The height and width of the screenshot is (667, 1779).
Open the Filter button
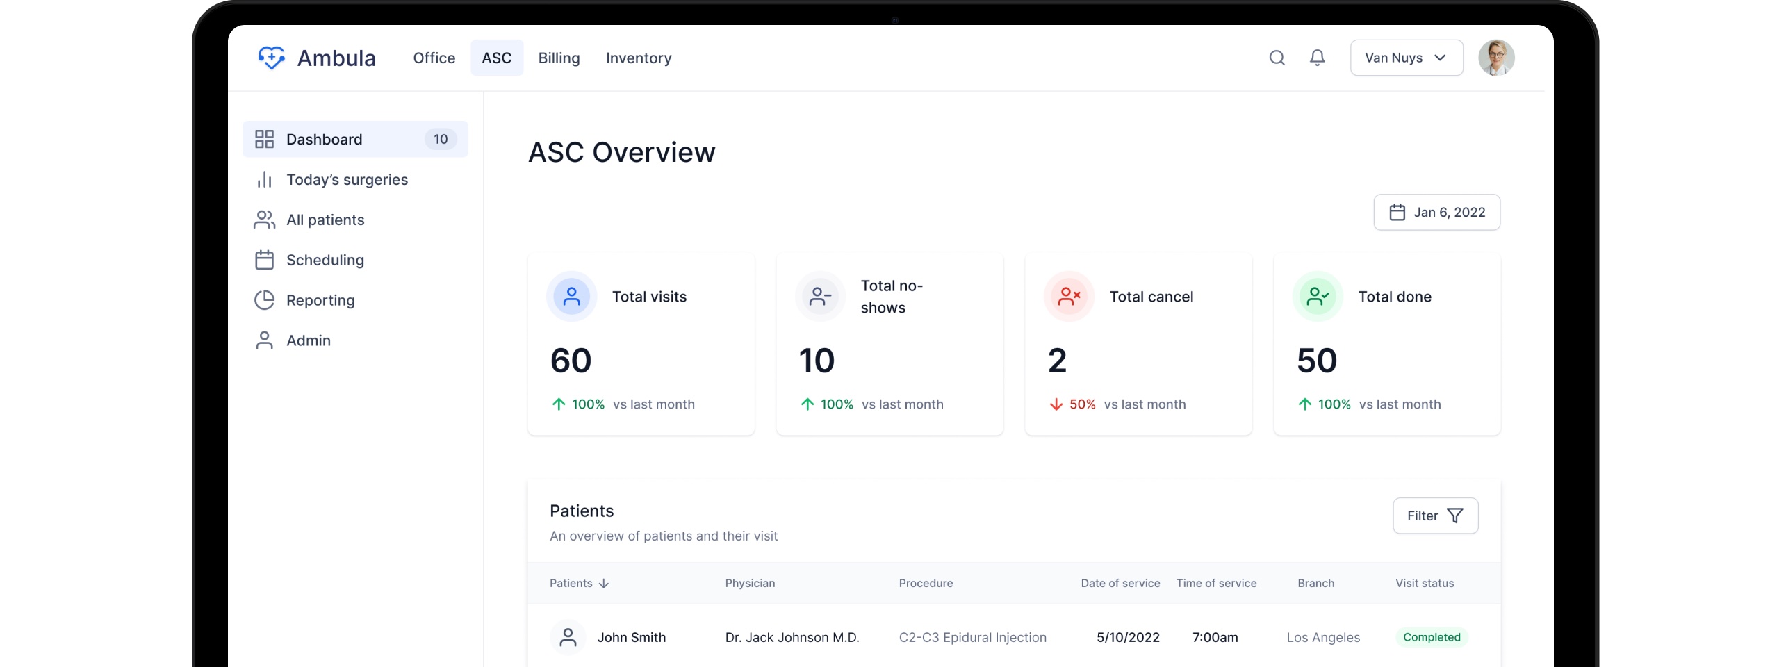pos(1435,516)
